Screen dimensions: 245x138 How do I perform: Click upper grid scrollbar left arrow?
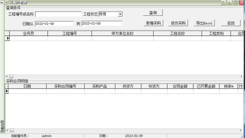7,76
